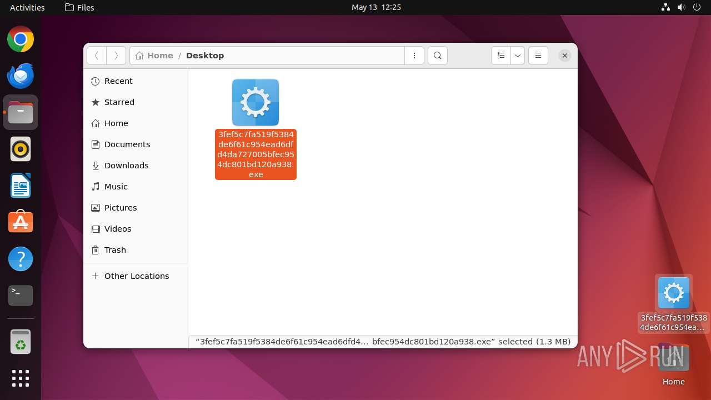The width and height of the screenshot is (711, 400).
Task: Click the power icon in the top bar
Action: 697,7
